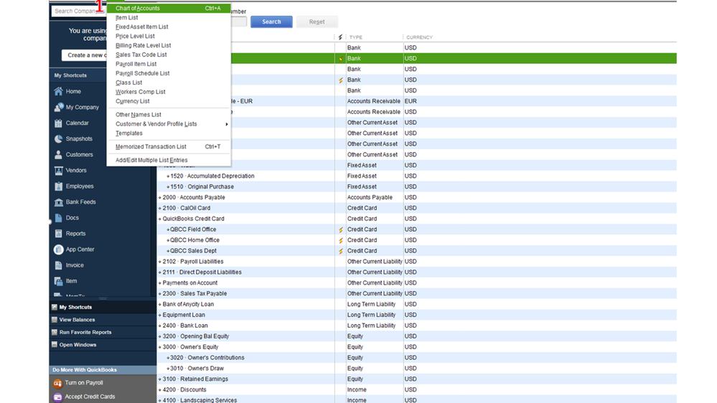Select the Payments on Account row

416,283
